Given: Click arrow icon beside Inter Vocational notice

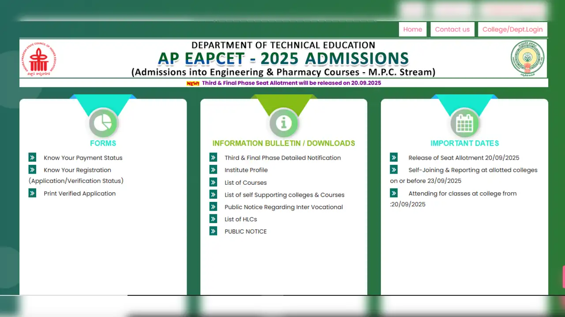Looking at the screenshot, I should (213, 207).
